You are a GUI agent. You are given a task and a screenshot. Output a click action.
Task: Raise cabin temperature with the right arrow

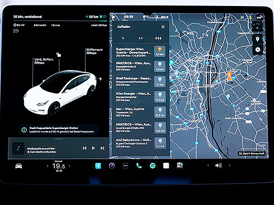[x=70, y=166]
